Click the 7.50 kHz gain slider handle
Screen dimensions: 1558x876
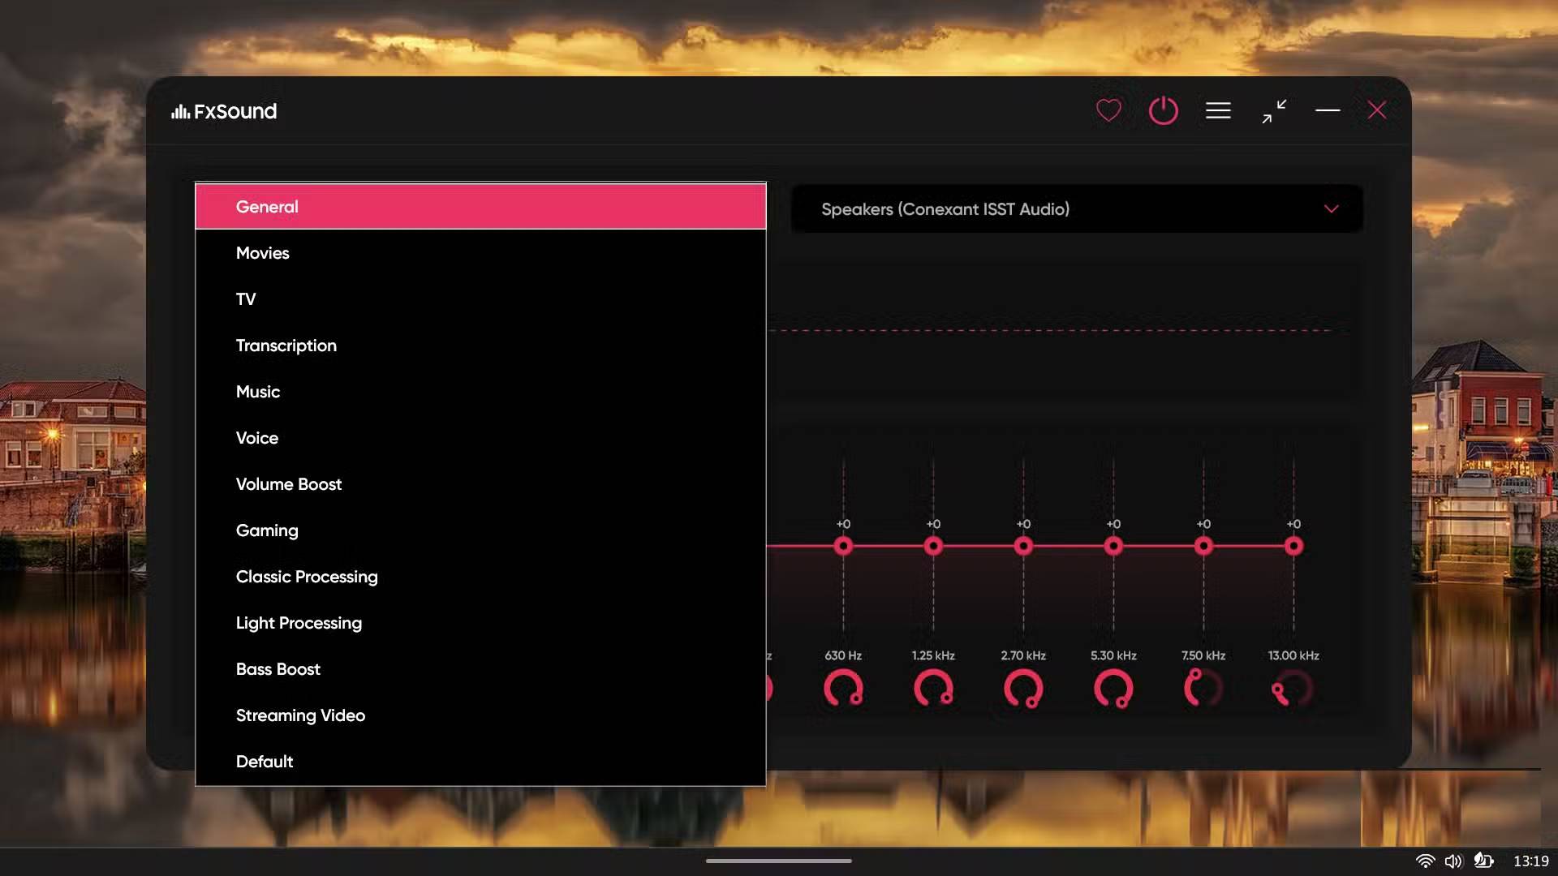coord(1203,547)
